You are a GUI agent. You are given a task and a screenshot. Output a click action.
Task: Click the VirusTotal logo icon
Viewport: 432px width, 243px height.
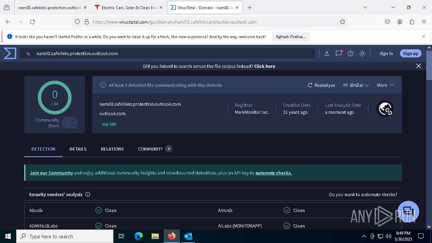pyautogui.click(x=10, y=53)
